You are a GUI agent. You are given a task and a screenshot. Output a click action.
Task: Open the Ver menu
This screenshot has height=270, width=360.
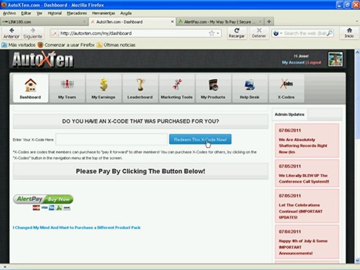pyautogui.click(x=39, y=13)
